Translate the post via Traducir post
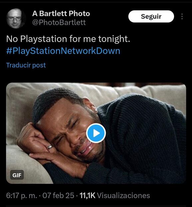The height and width of the screenshot is (207, 192). [26, 65]
